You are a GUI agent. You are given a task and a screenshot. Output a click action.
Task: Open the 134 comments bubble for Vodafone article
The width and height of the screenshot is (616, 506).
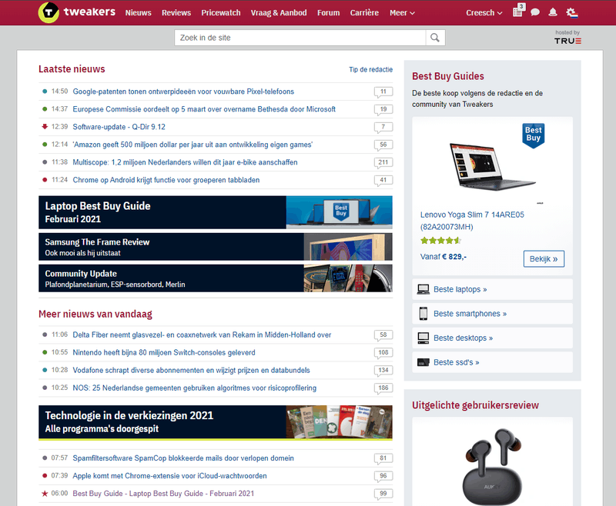click(383, 371)
